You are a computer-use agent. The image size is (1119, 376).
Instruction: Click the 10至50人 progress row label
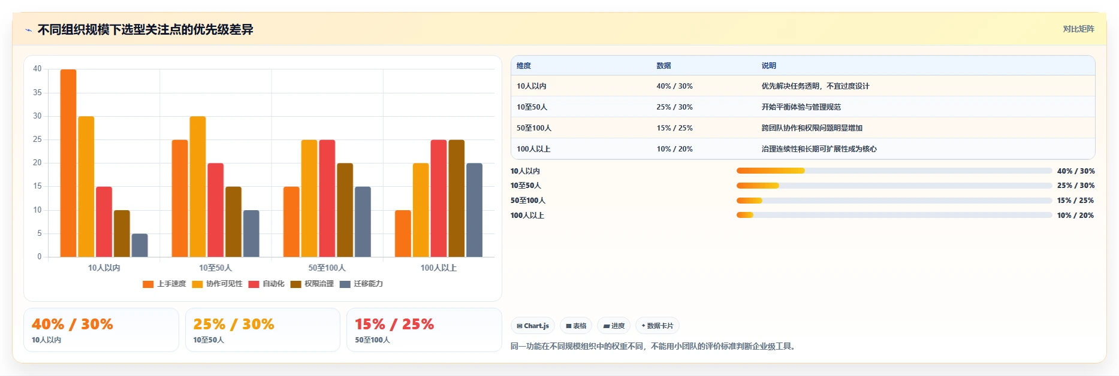click(x=526, y=186)
